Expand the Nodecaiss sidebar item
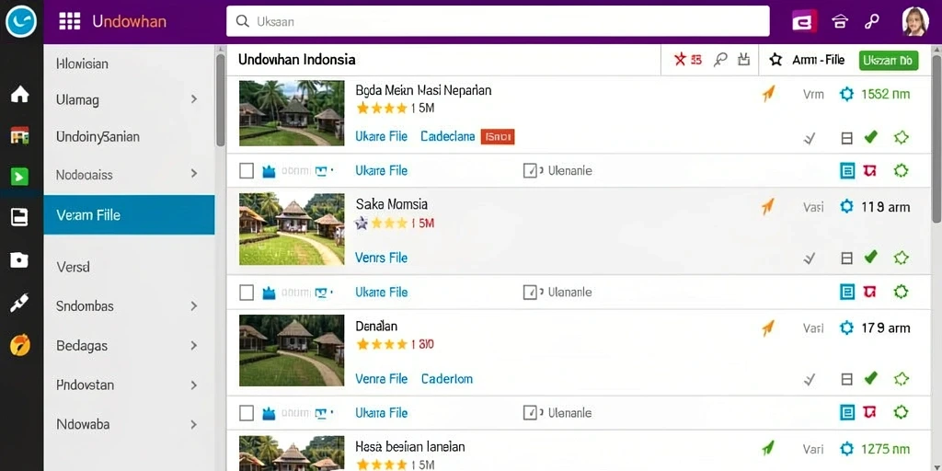 click(193, 174)
